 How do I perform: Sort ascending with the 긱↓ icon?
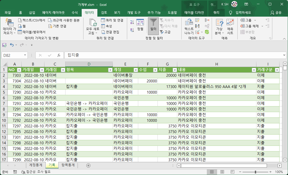pos(132,22)
